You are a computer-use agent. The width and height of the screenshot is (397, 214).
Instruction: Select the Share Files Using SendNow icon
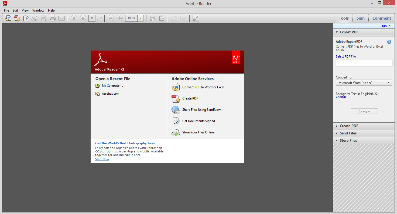click(x=176, y=110)
